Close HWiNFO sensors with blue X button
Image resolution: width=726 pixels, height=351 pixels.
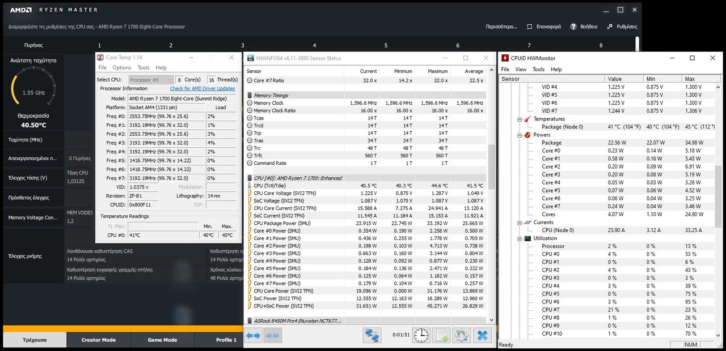(482, 336)
